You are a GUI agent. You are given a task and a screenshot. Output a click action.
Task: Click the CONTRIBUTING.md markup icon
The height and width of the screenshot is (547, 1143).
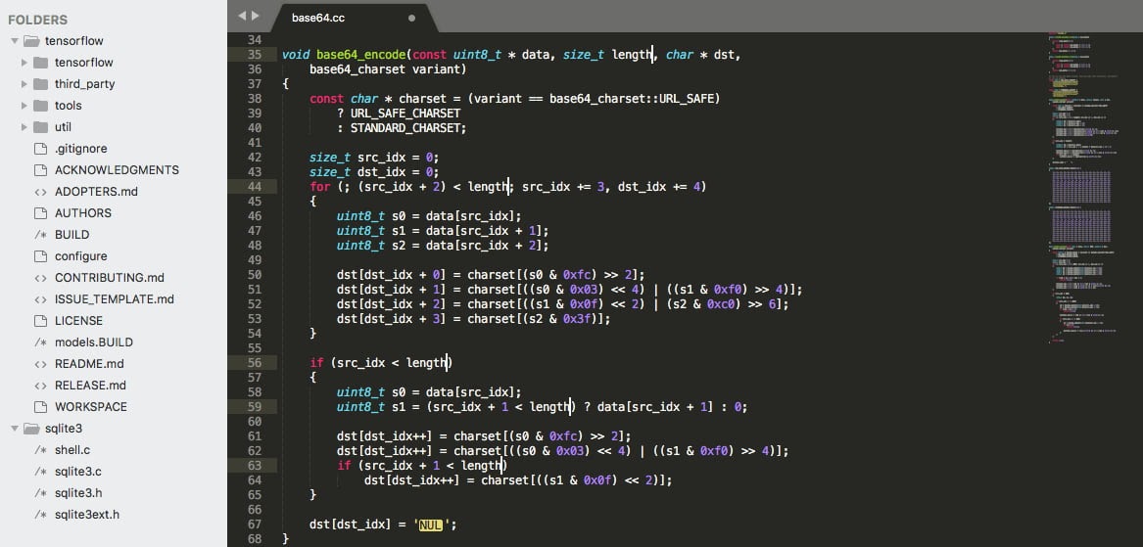click(41, 278)
